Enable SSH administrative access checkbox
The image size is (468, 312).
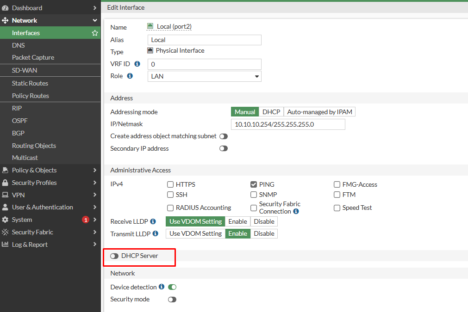(x=170, y=195)
